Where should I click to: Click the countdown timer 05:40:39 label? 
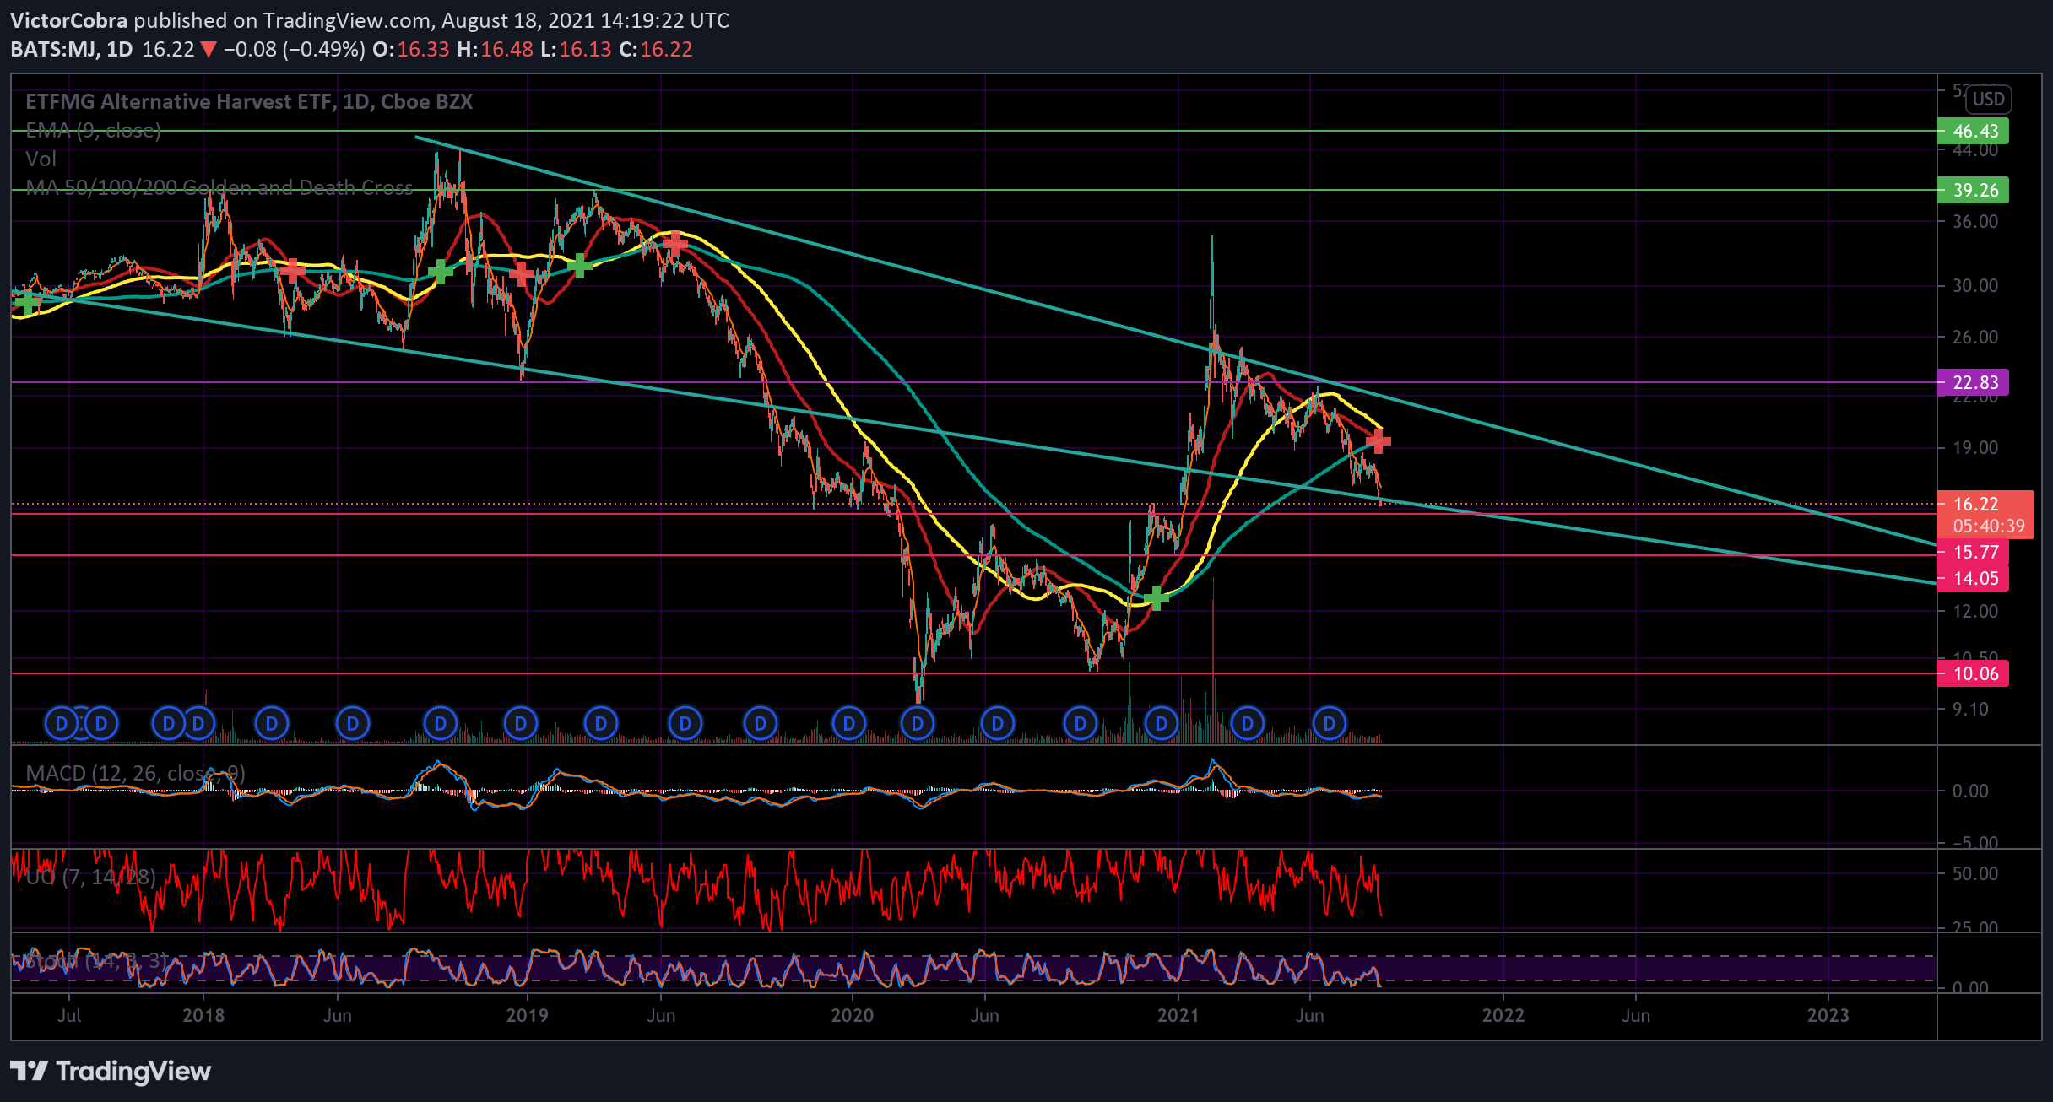(1988, 527)
